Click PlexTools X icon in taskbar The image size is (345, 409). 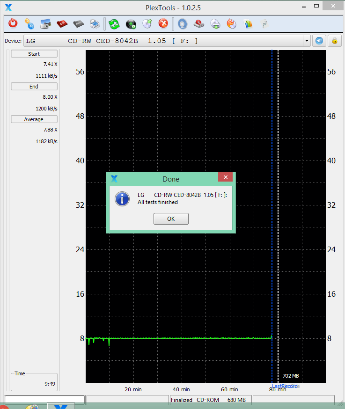(x=61, y=406)
